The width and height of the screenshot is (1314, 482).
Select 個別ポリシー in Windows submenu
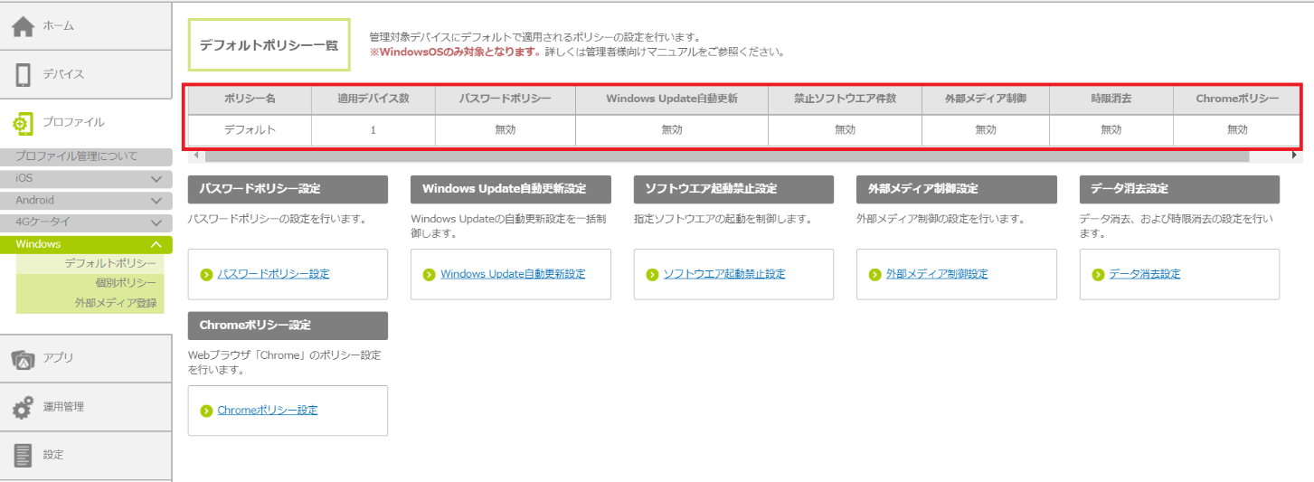(126, 283)
